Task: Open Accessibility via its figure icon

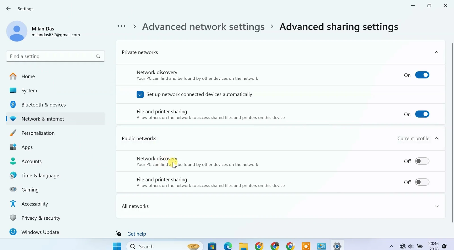Action: (x=13, y=204)
